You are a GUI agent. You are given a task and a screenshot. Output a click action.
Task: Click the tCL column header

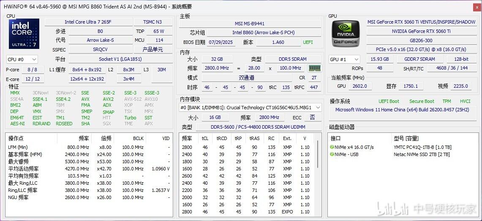click(205, 138)
